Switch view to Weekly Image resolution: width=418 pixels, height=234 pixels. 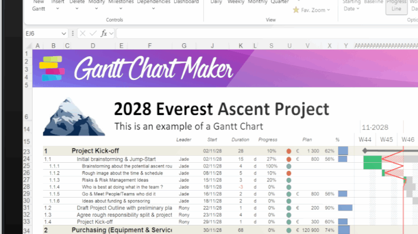pos(236,2)
